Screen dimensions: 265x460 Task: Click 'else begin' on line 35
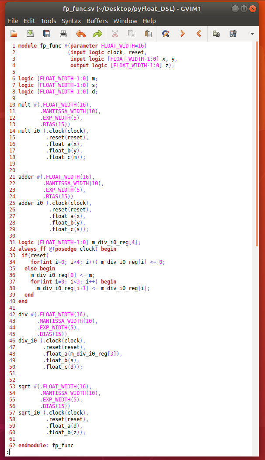[40, 268]
